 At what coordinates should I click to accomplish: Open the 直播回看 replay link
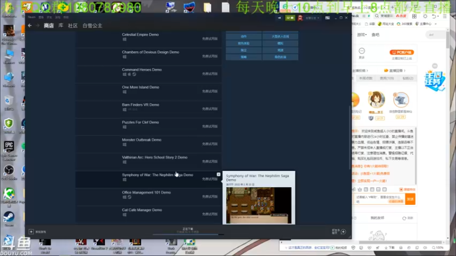(394, 71)
